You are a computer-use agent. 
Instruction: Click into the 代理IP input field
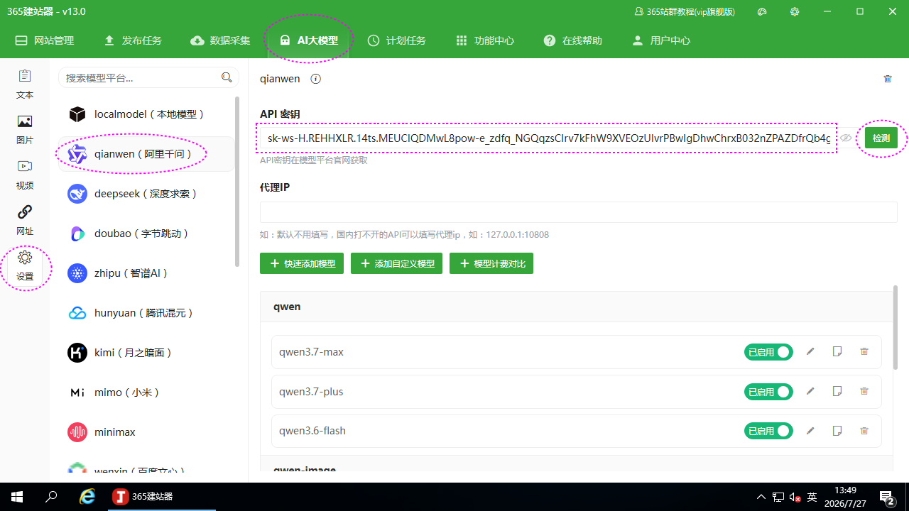coord(579,212)
